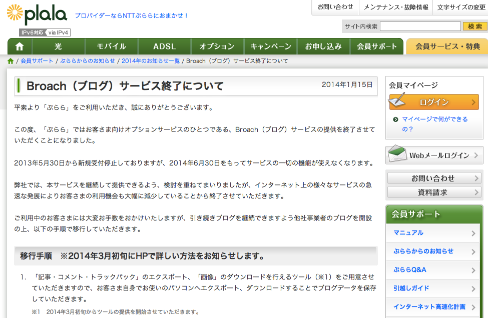Click 文字サイズの変更 in top bar
The image size is (488, 318).
pyautogui.click(x=461, y=7)
